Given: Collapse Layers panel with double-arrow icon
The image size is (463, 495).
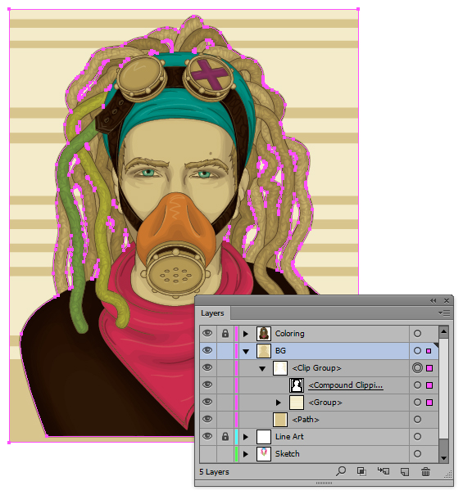Looking at the screenshot, I should click(x=433, y=301).
